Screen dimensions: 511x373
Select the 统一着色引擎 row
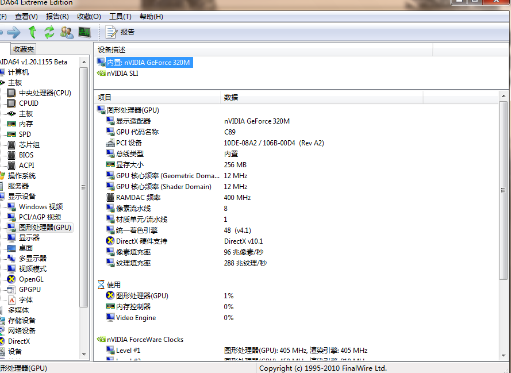coord(296,230)
